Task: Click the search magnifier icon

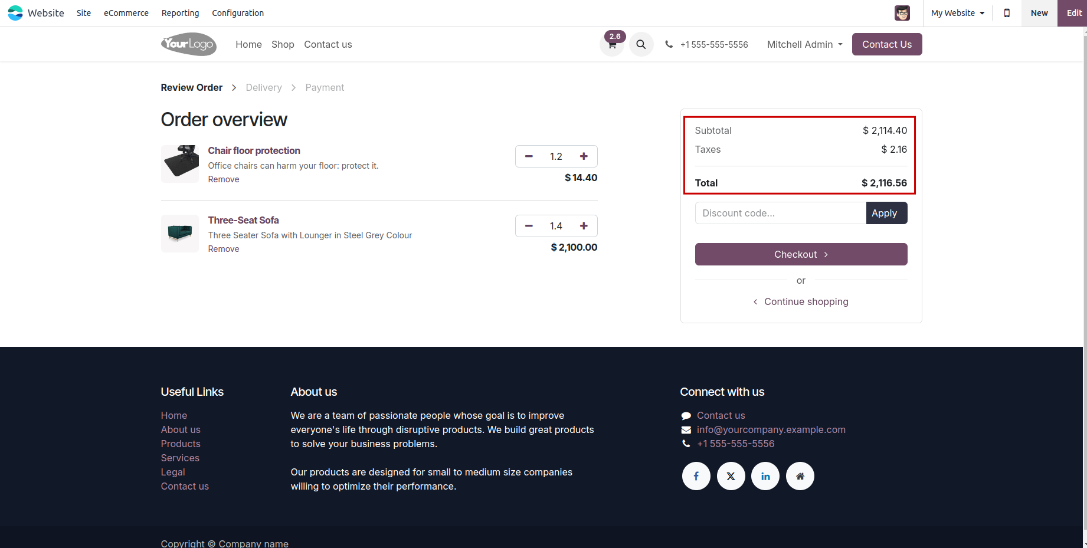Action: click(x=641, y=44)
